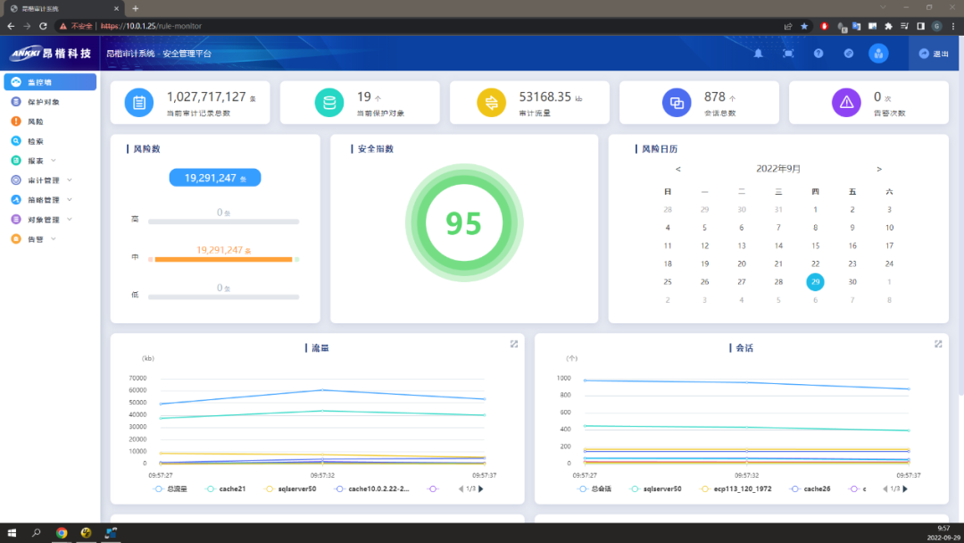Enlarge the 流量 chart with the expand icon
The height and width of the screenshot is (543, 964).
point(514,345)
